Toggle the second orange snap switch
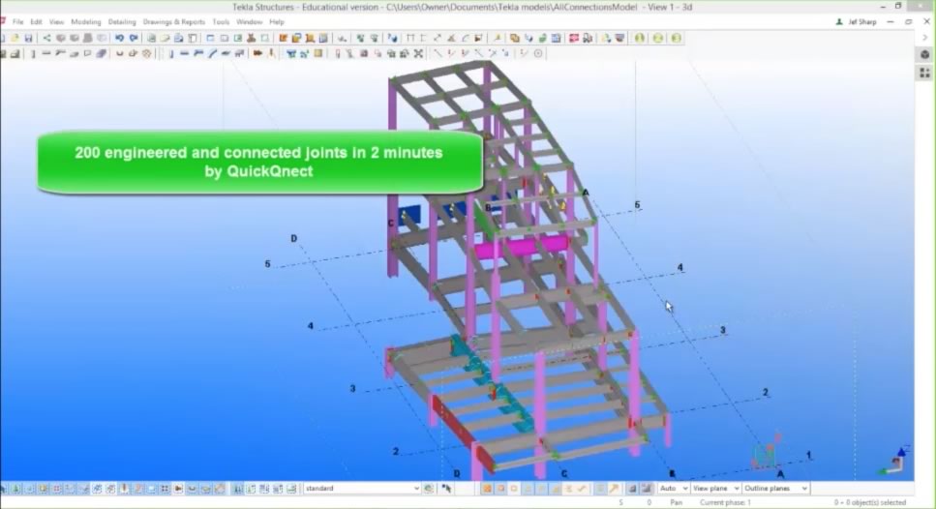The width and height of the screenshot is (936, 509). pos(500,489)
